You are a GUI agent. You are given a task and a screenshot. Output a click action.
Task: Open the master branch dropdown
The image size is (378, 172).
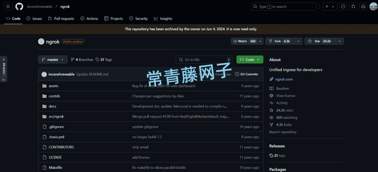pos(52,60)
